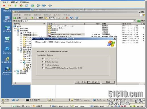Click the NetWorker Manager desktop icon
The image size is (147, 109).
tap(7, 71)
